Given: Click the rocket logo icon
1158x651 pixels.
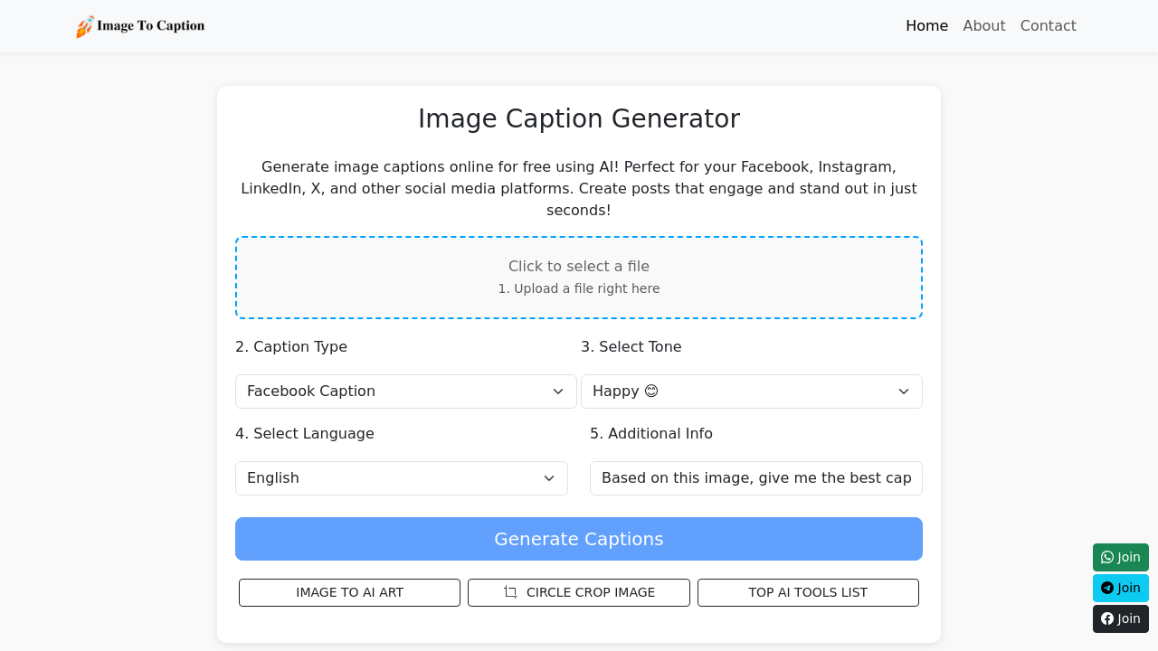Looking at the screenshot, I should 87,26.
